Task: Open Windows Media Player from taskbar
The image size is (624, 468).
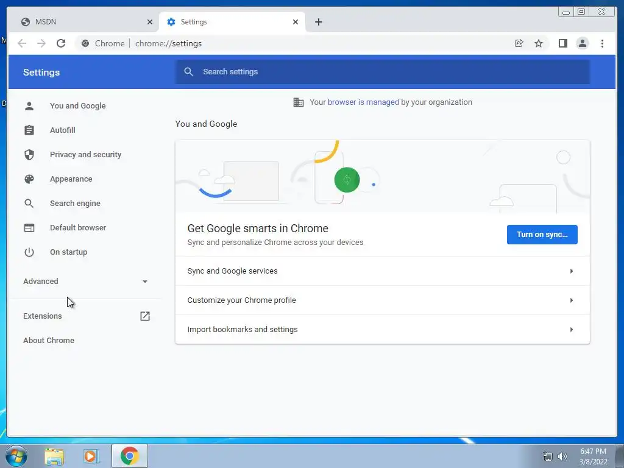Action: click(91, 456)
